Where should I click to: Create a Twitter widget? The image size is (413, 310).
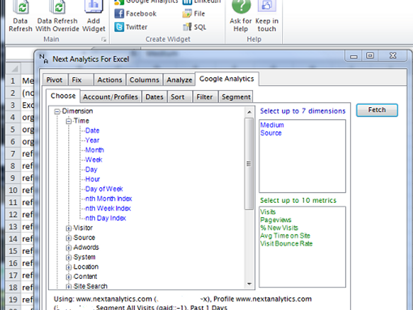click(131, 27)
